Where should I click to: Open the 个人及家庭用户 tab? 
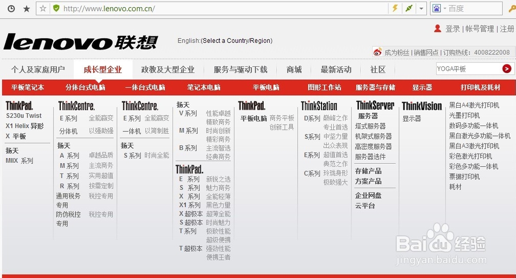(38, 69)
